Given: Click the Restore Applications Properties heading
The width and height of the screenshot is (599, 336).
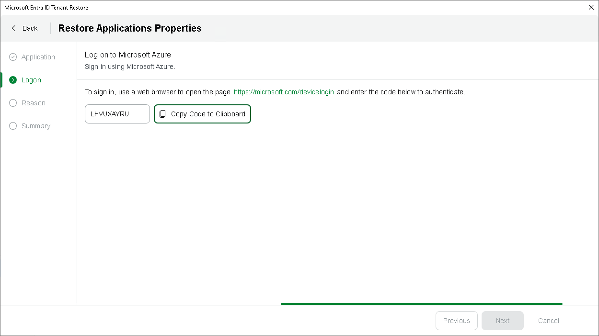Looking at the screenshot, I should (x=130, y=28).
